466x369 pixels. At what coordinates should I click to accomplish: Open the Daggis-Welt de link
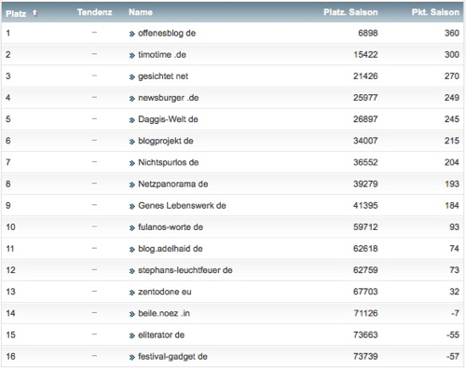pos(168,119)
